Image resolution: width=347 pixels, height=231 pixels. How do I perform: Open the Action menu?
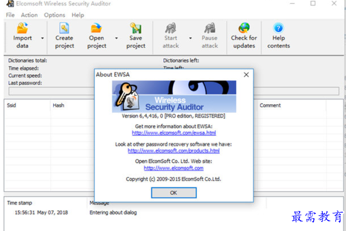pyautogui.click(x=29, y=15)
